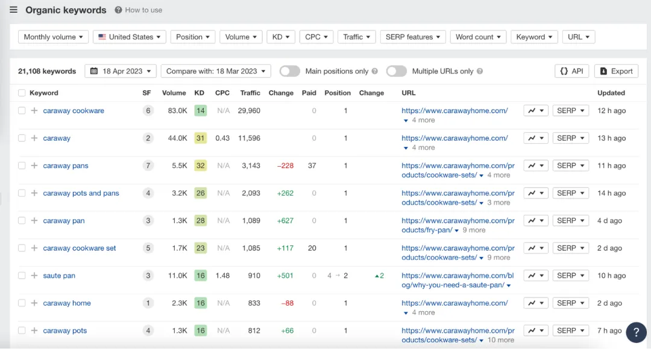Click the How to use help icon

tap(118, 10)
